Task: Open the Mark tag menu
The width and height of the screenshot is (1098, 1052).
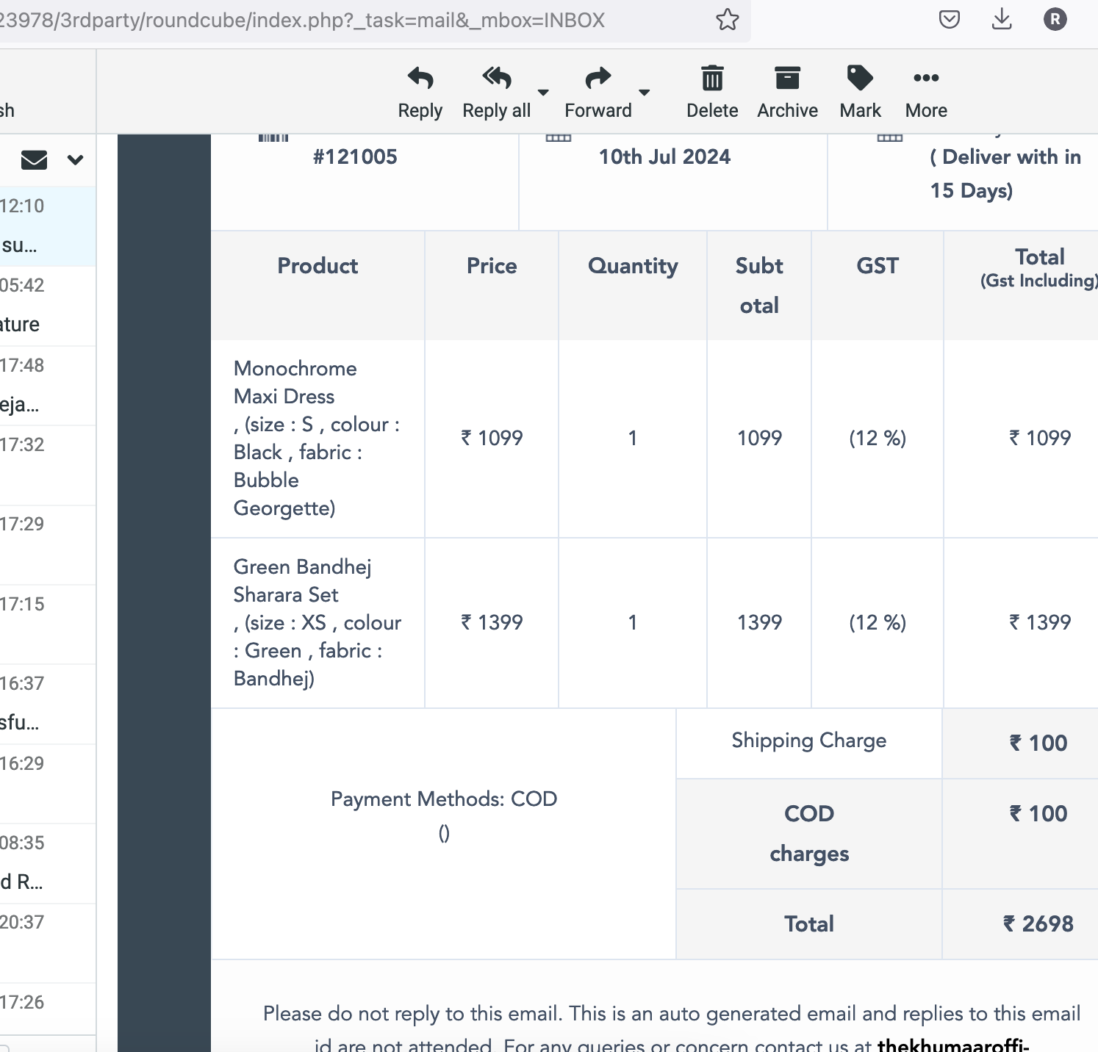Action: point(860,79)
